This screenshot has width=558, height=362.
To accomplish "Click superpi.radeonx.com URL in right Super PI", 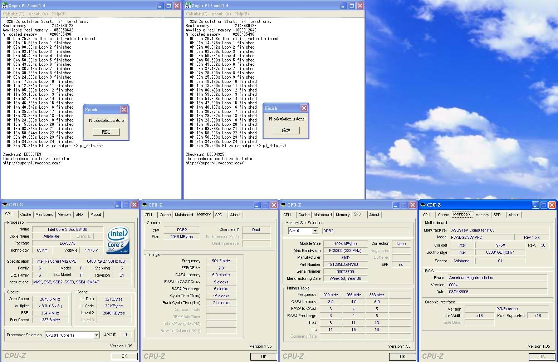I will click(215, 163).
